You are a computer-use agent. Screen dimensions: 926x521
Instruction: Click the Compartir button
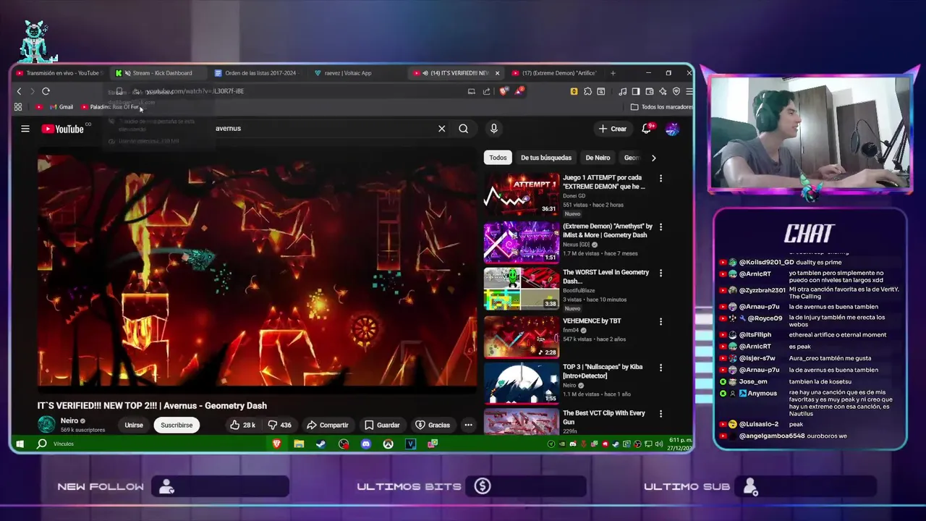pos(328,425)
